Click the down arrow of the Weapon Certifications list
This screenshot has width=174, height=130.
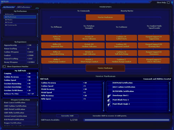point(37,125)
